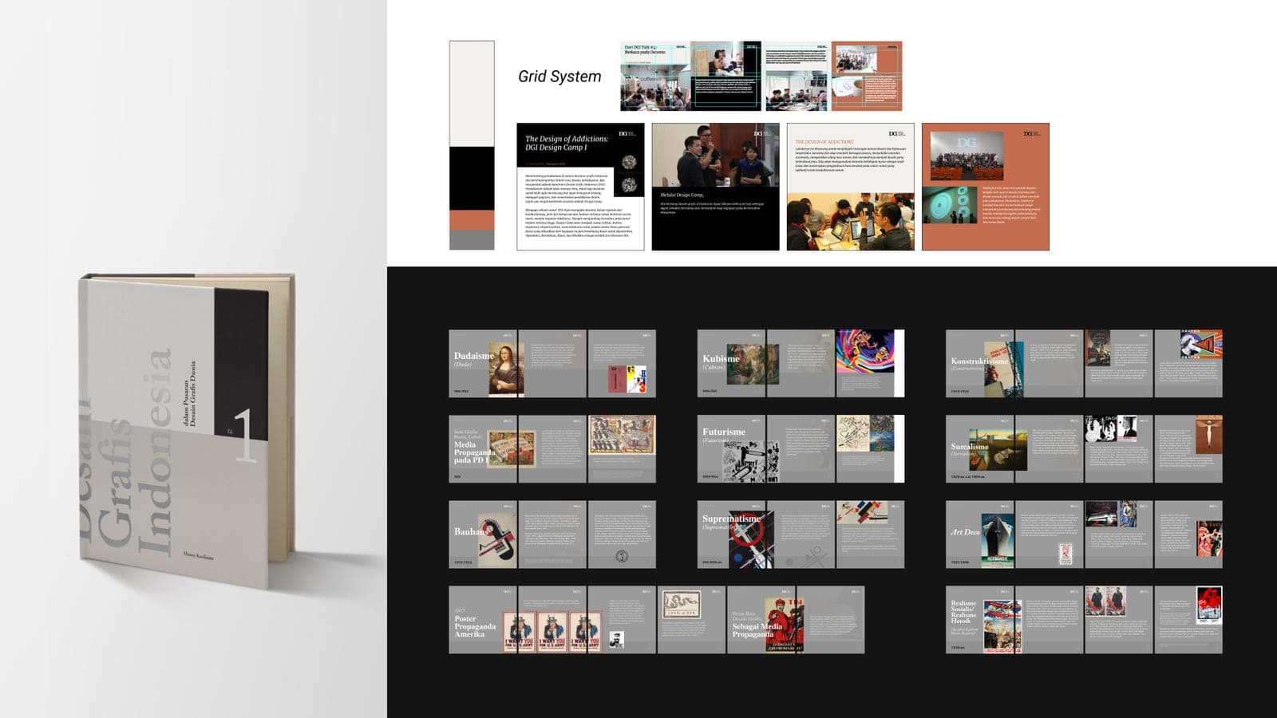This screenshot has width=1277, height=718.
Task: Click the Uncle Sam "I Want You" posters
Action: [x=552, y=633]
